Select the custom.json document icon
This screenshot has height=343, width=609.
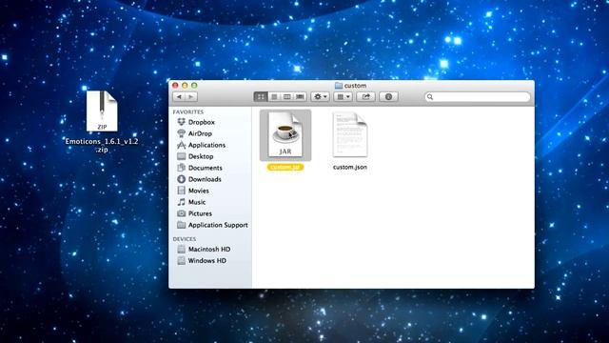point(350,134)
